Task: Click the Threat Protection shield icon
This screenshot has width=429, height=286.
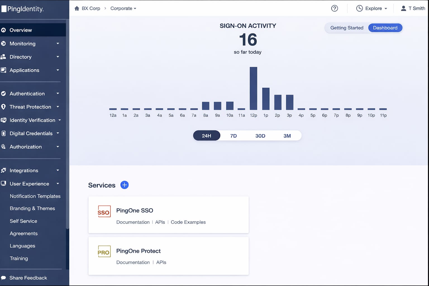Action: tap(3, 107)
